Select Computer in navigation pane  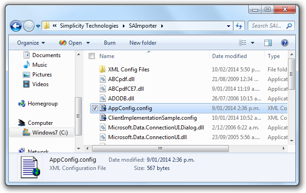tap(40, 123)
